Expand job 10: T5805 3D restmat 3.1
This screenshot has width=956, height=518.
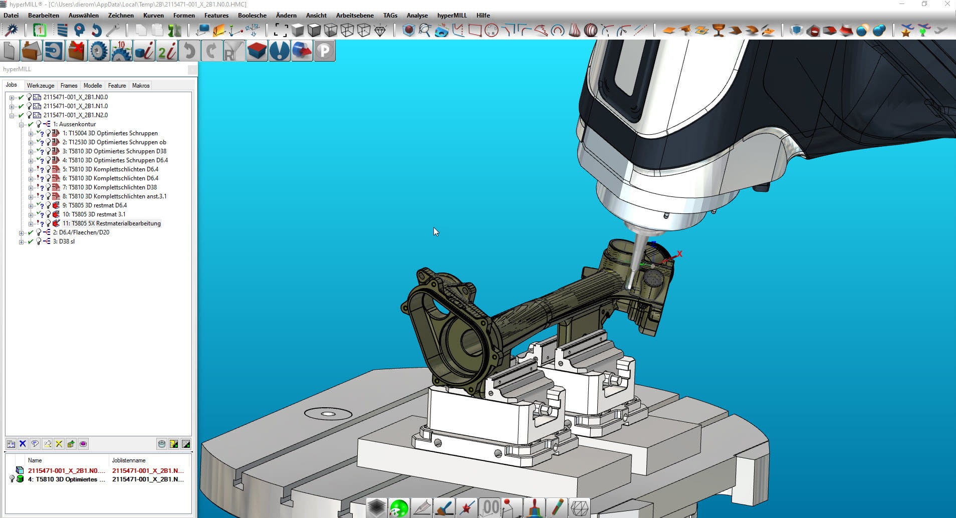coord(31,215)
